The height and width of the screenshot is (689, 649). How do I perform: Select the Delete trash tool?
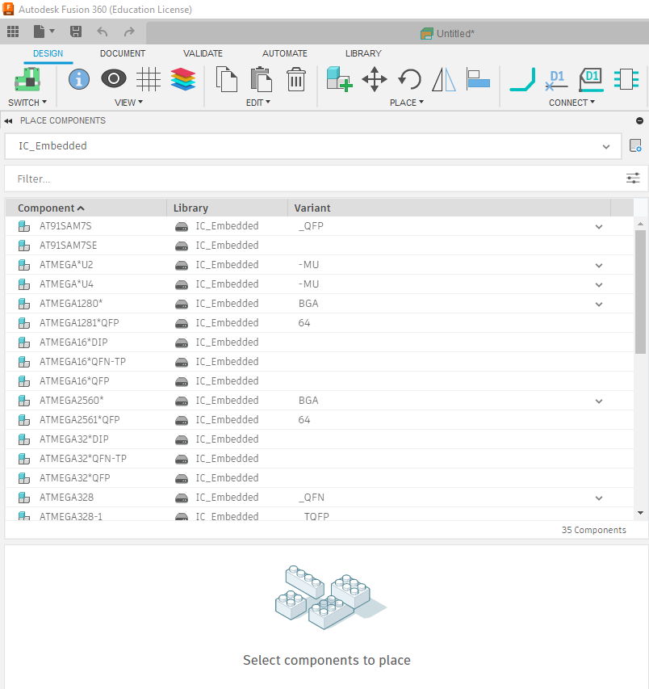pyautogui.click(x=296, y=79)
